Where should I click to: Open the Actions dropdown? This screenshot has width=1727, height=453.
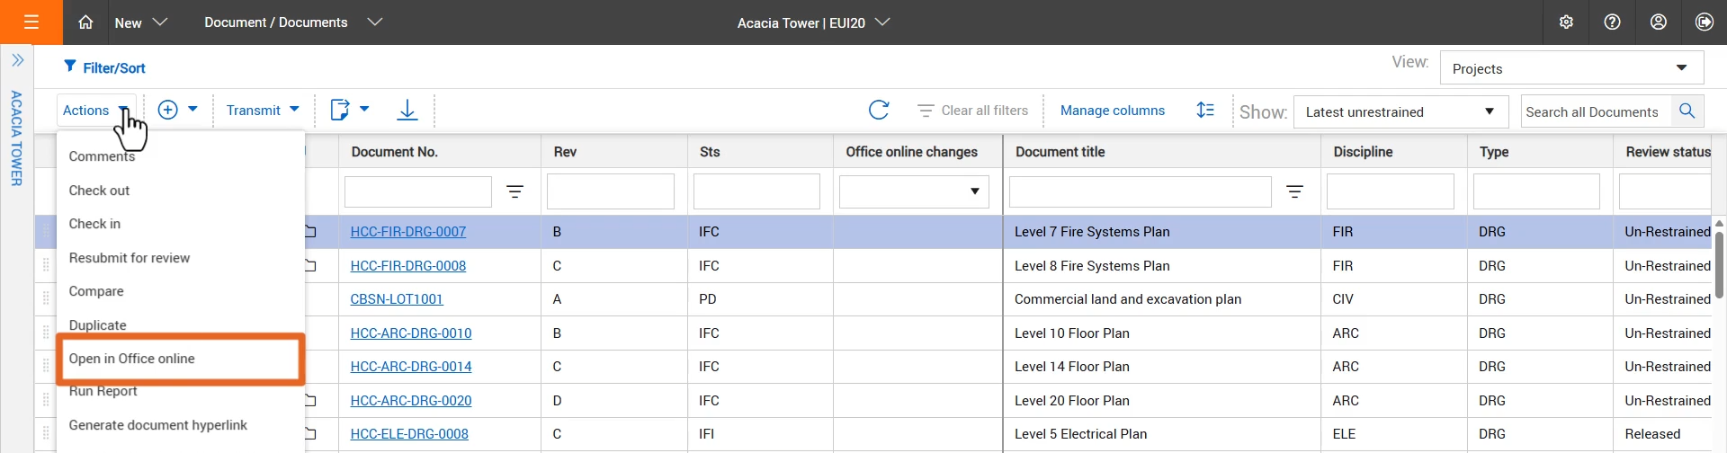(x=96, y=110)
